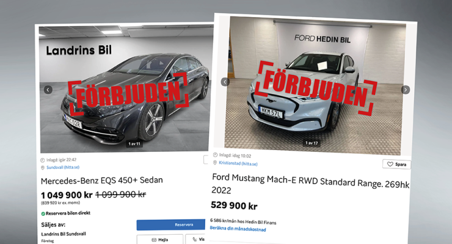
Task: Go to previous photo of Mercedes-Benz EQS
Action: (x=48, y=90)
